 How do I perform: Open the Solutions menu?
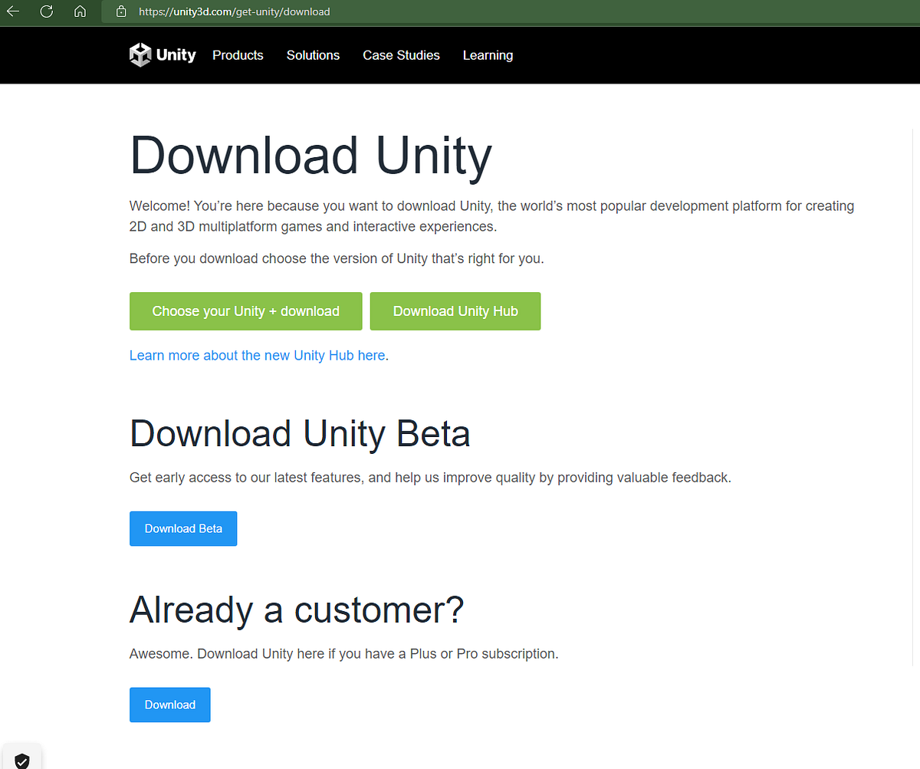coord(313,55)
